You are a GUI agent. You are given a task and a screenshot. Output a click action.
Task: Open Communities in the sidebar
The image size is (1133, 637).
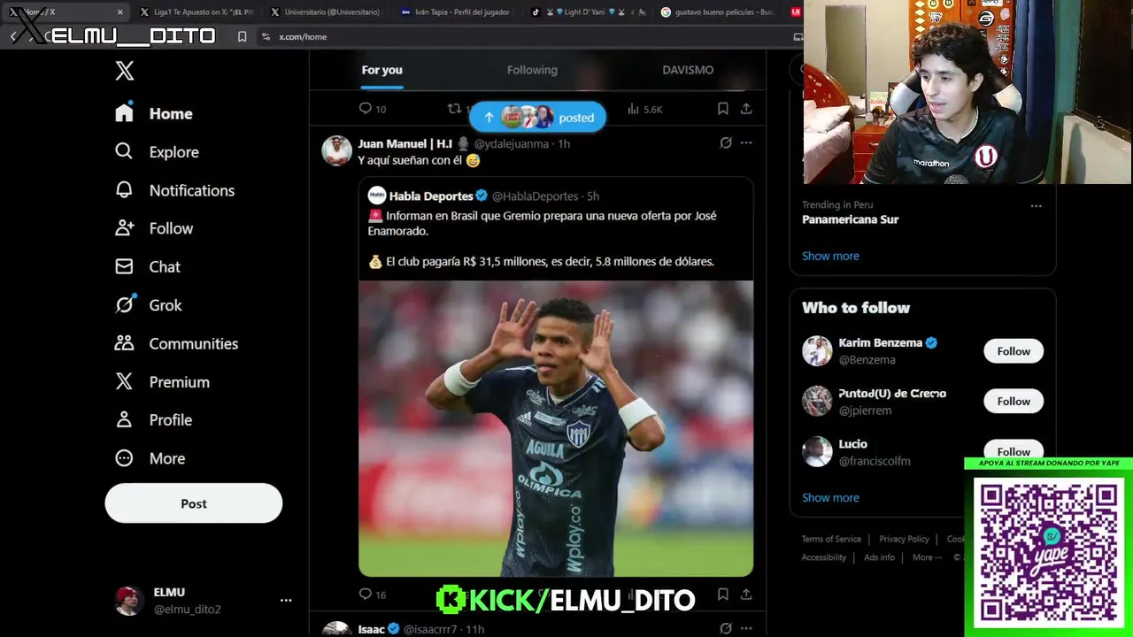point(176,343)
